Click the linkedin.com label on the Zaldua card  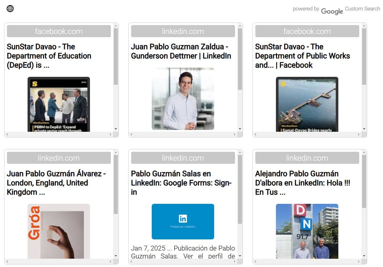click(183, 31)
